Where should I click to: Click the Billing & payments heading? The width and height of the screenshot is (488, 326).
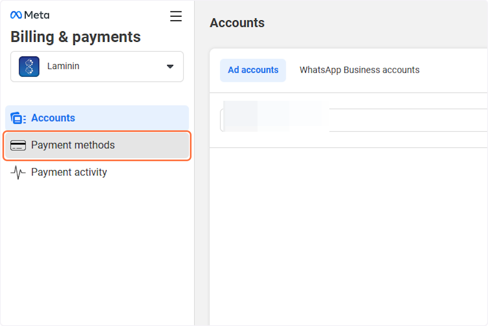[76, 37]
